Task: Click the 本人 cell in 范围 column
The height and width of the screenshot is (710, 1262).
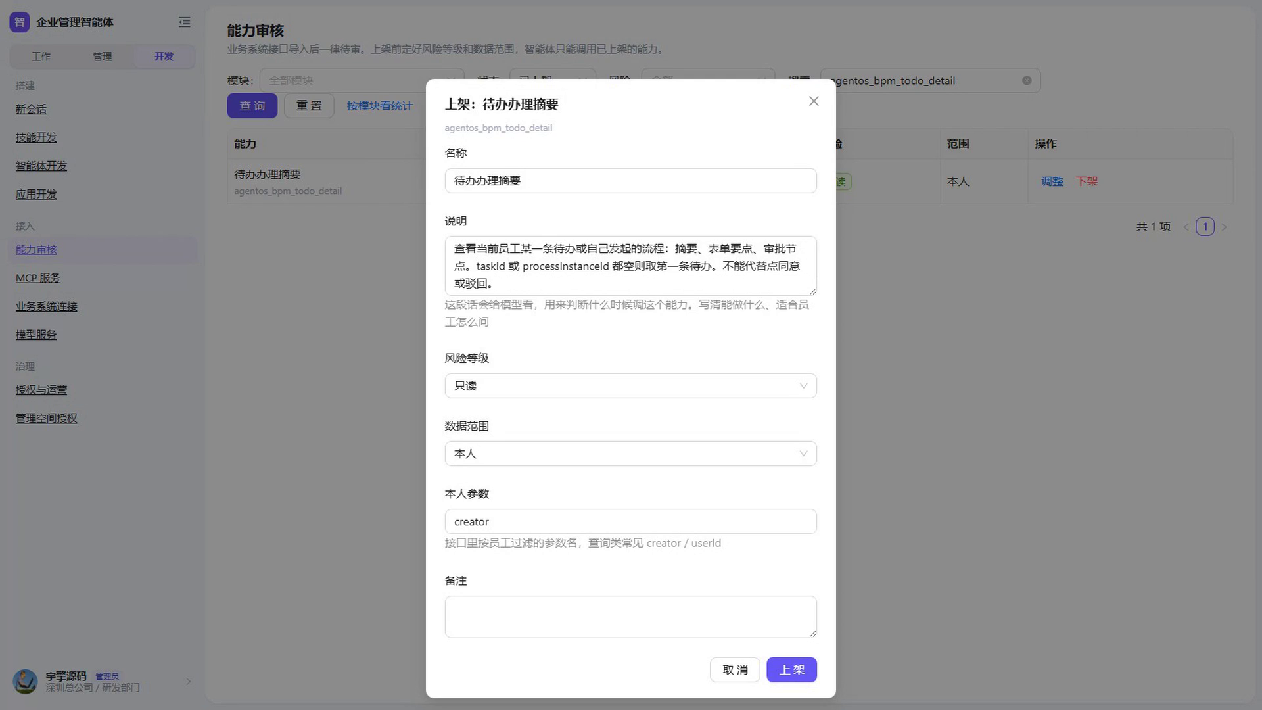Action: (958, 181)
